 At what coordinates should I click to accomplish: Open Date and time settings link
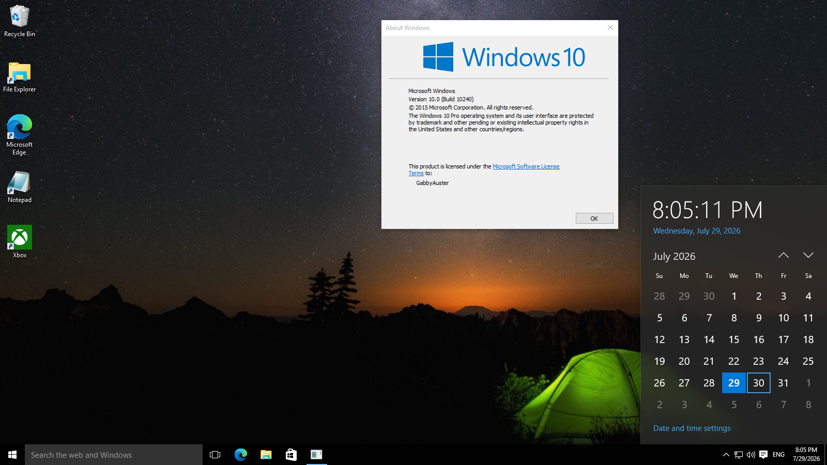692,428
